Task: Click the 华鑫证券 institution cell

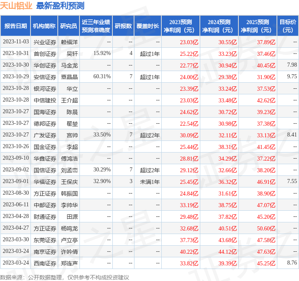Action: [x=45, y=159]
